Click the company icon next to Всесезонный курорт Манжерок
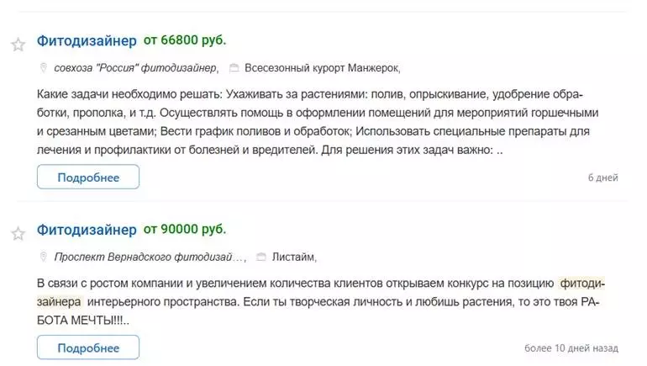The image size is (647, 366). (234, 68)
